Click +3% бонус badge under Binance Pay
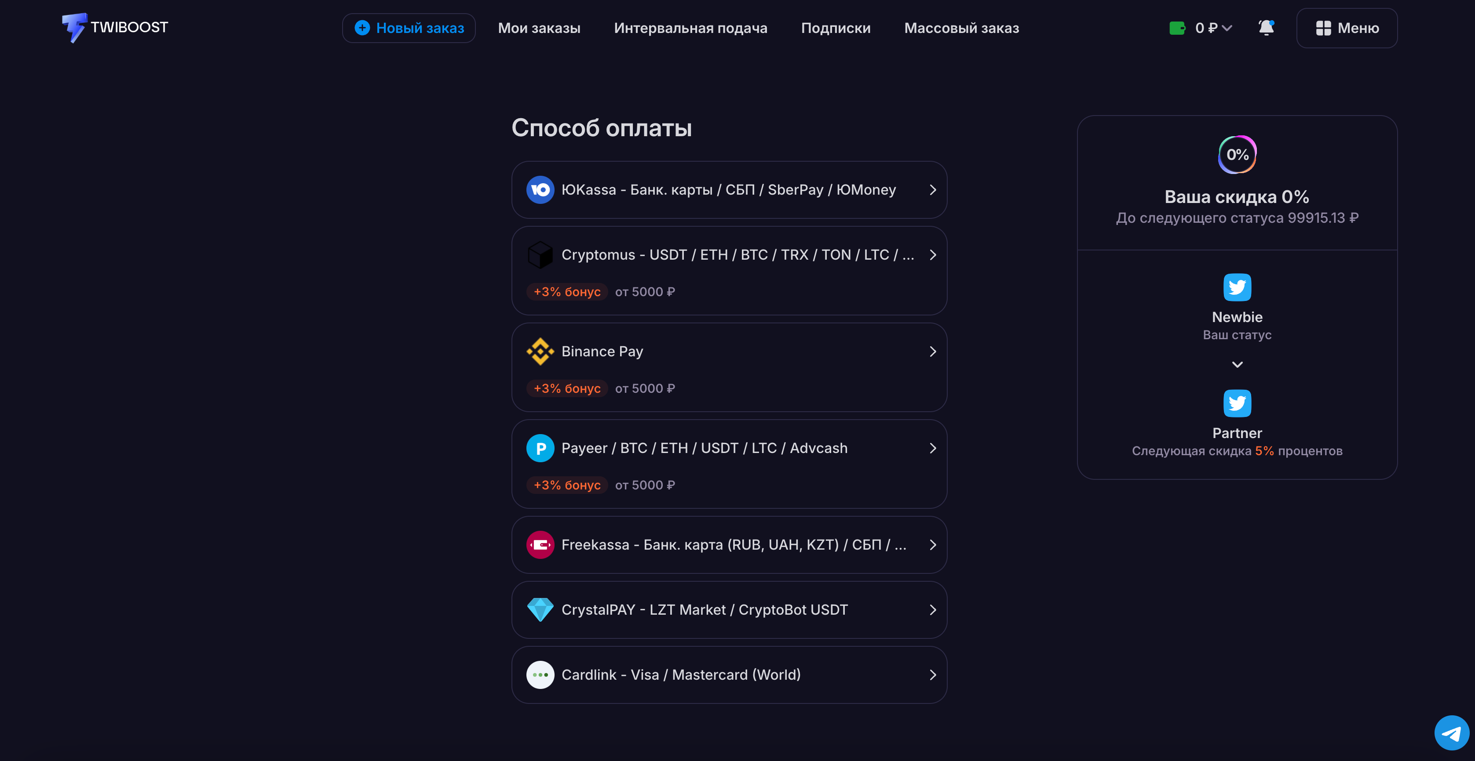The height and width of the screenshot is (761, 1475). pyautogui.click(x=567, y=388)
